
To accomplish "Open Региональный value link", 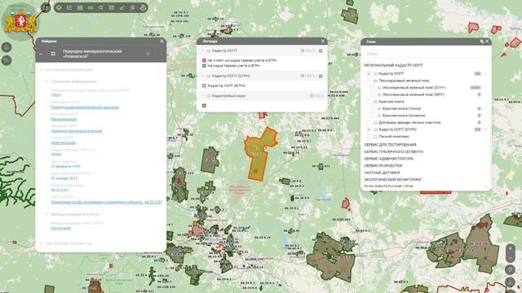I will tap(64, 120).
